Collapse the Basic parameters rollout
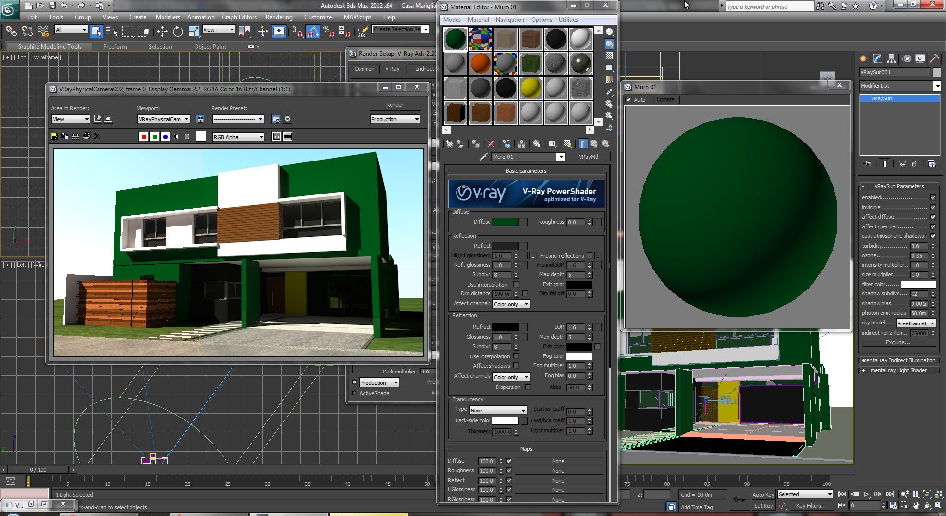946x516 pixels. pos(526,171)
